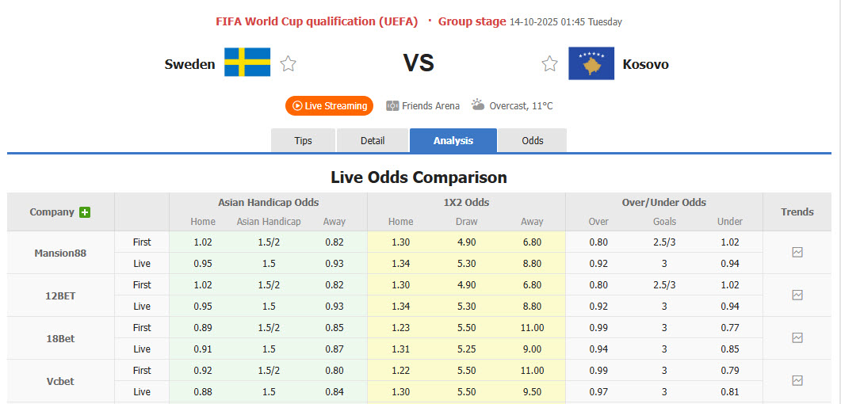Open 18Bet odds trend chart icon
Viewport: 841px width, 404px height.
pyautogui.click(x=797, y=338)
